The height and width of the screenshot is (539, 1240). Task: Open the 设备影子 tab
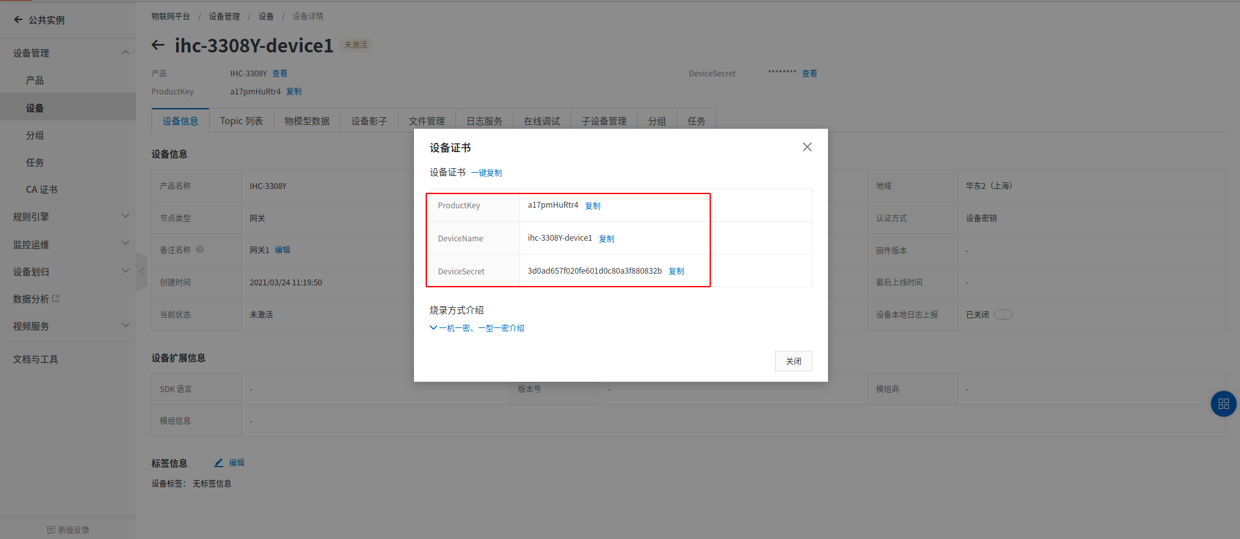pyautogui.click(x=369, y=121)
